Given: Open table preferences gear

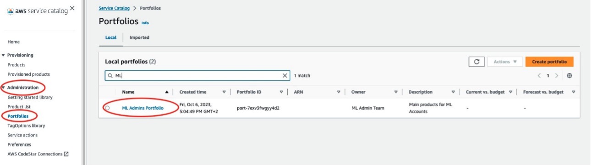Looking at the screenshot, I should click(x=570, y=76).
